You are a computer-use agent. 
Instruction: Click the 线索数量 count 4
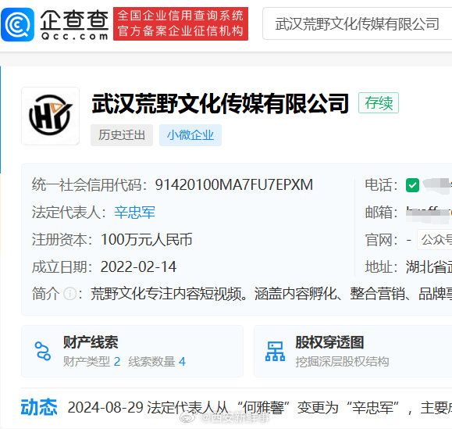(x=182, y=362)
